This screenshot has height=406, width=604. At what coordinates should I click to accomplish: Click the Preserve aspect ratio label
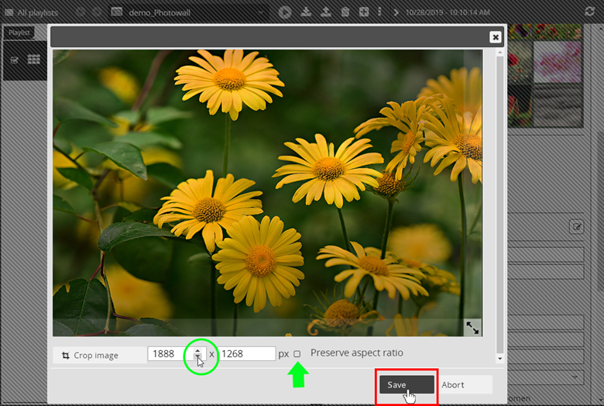(357, 353)
